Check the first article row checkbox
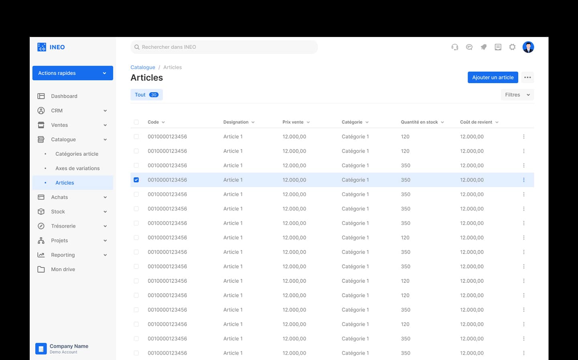Screen dimensions: 578x360 pos(136,137)
